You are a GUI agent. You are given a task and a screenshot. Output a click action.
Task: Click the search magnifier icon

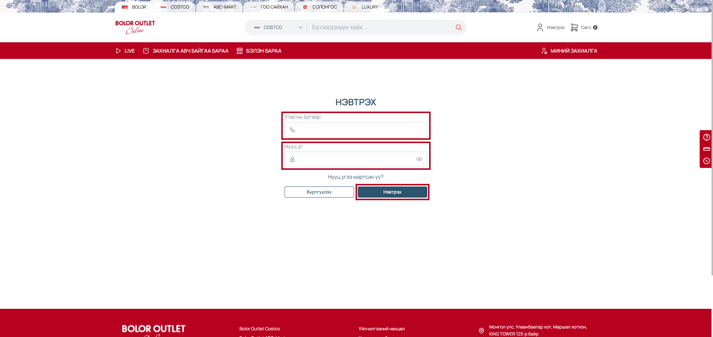tap(458, 27)
